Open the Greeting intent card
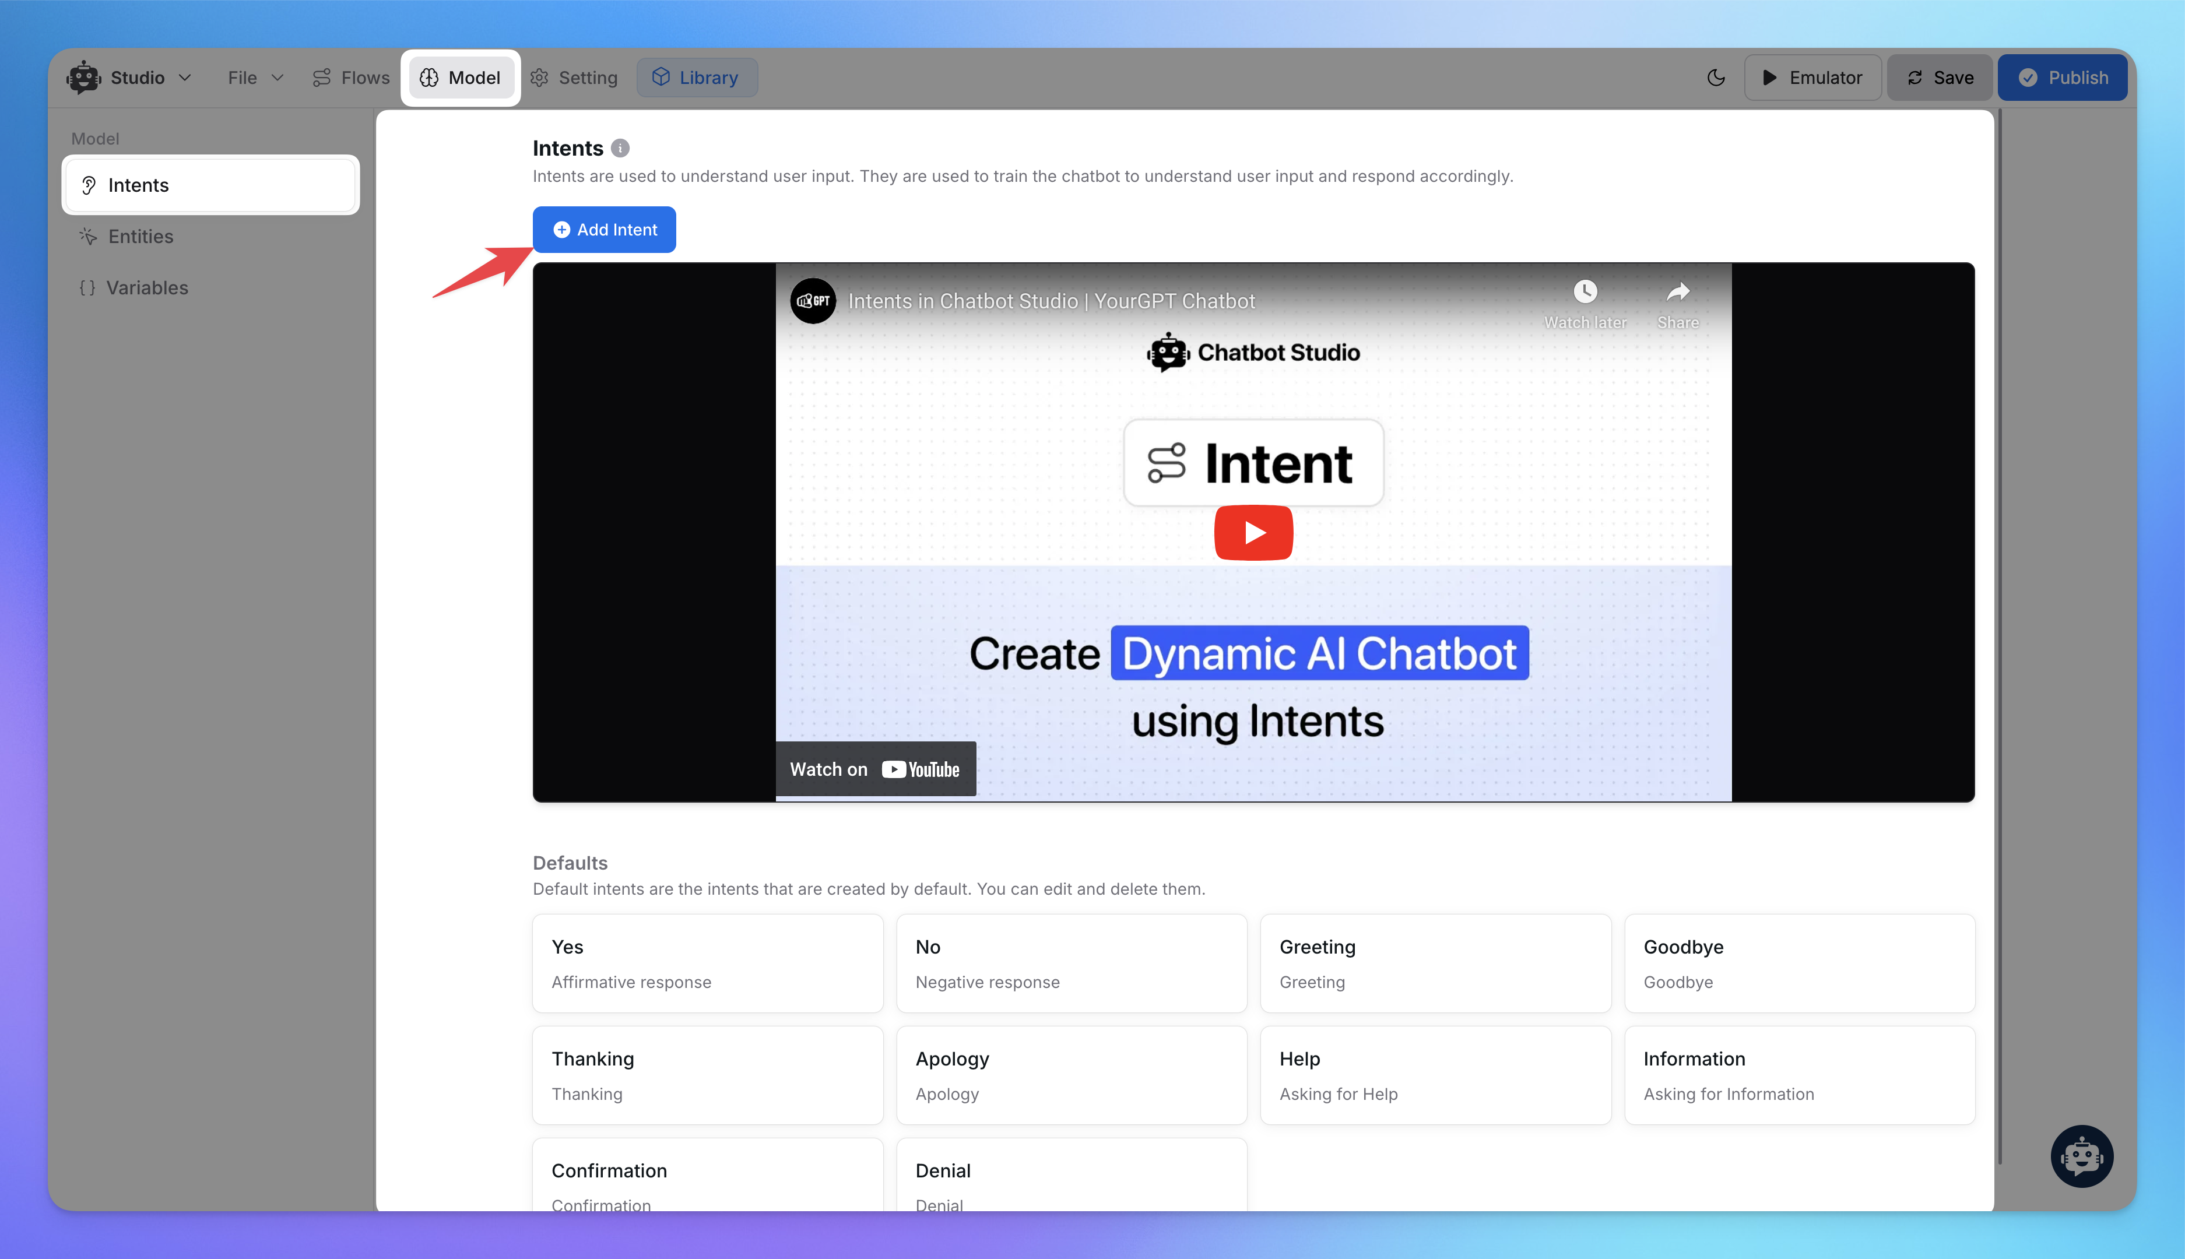This screenshot has width=2185, height=1259. (1435, 963)
